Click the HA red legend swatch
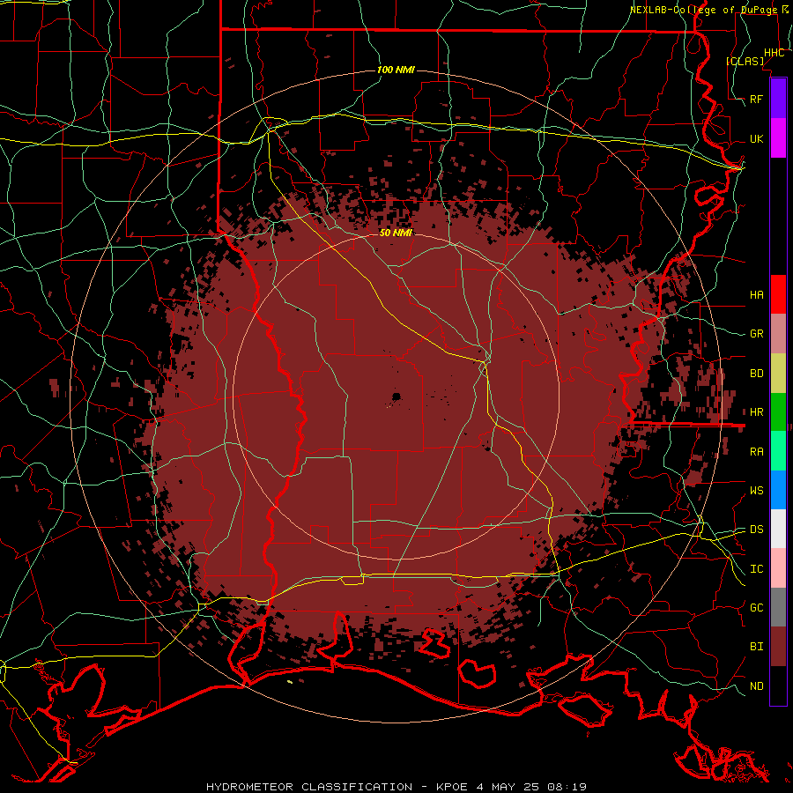Image resolution: width=793 pixels, height=793 pixels. pyautogui.click(x=778, y=294)
